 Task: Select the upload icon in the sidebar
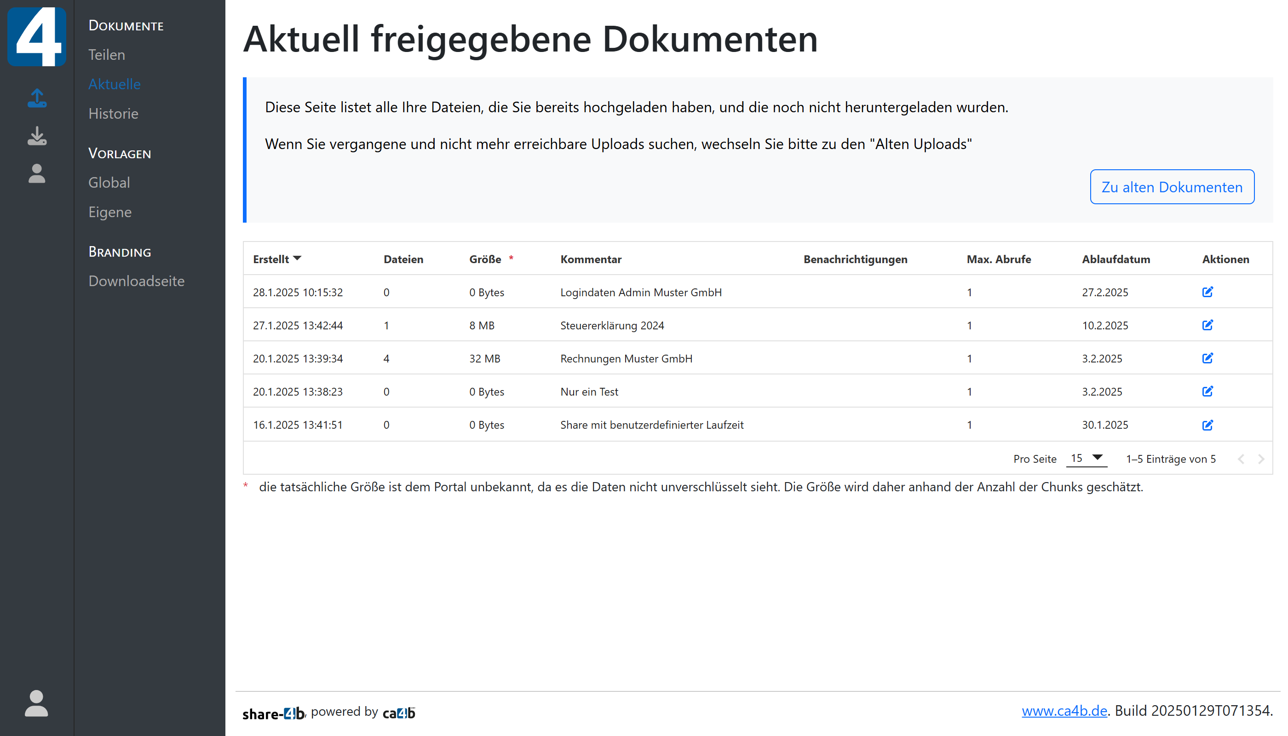tap(37, 99)
